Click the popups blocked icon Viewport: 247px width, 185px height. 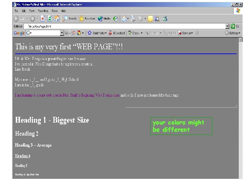coord(110,33)
